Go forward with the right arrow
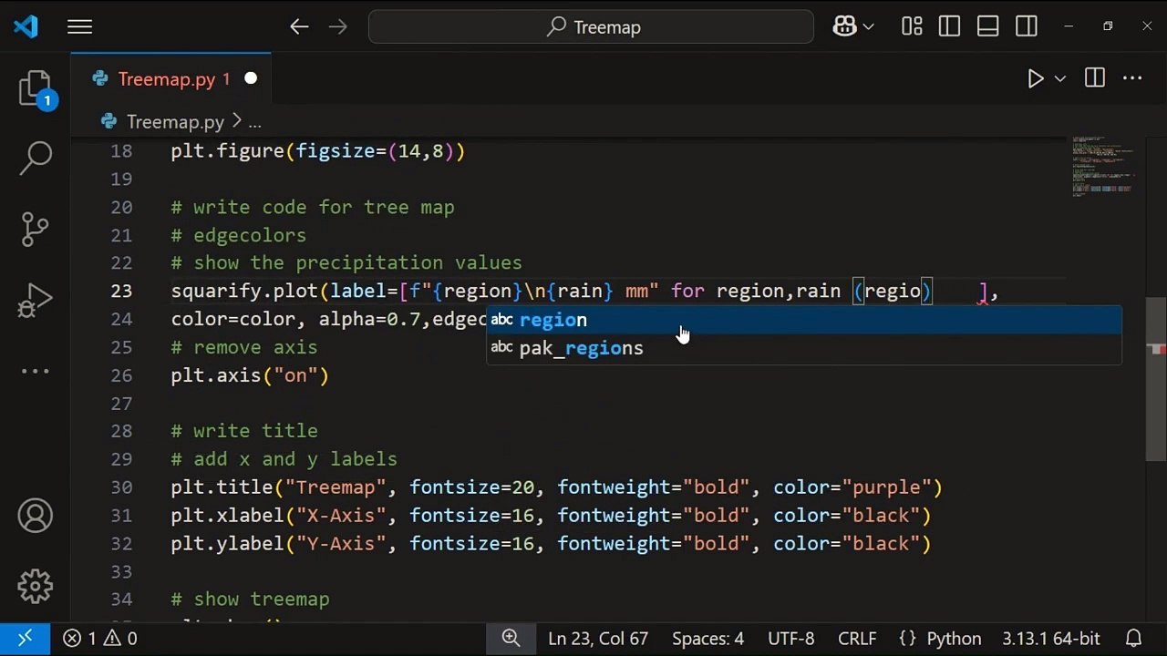 [338, 27]
